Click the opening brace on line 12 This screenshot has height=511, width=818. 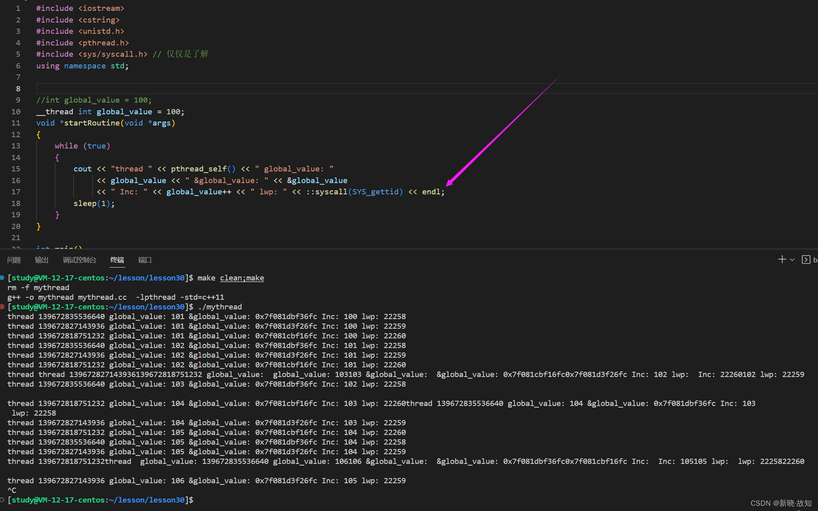(39, 134)
